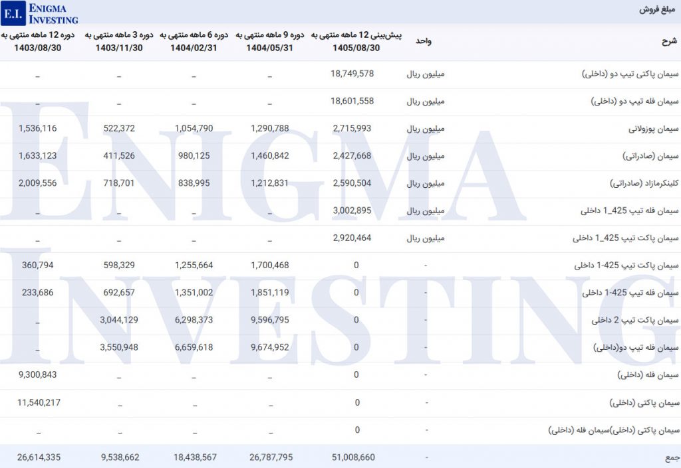Click the cell showing 6,298,373
This screenshot has height=468, width=681.
(x=194, y=320)
